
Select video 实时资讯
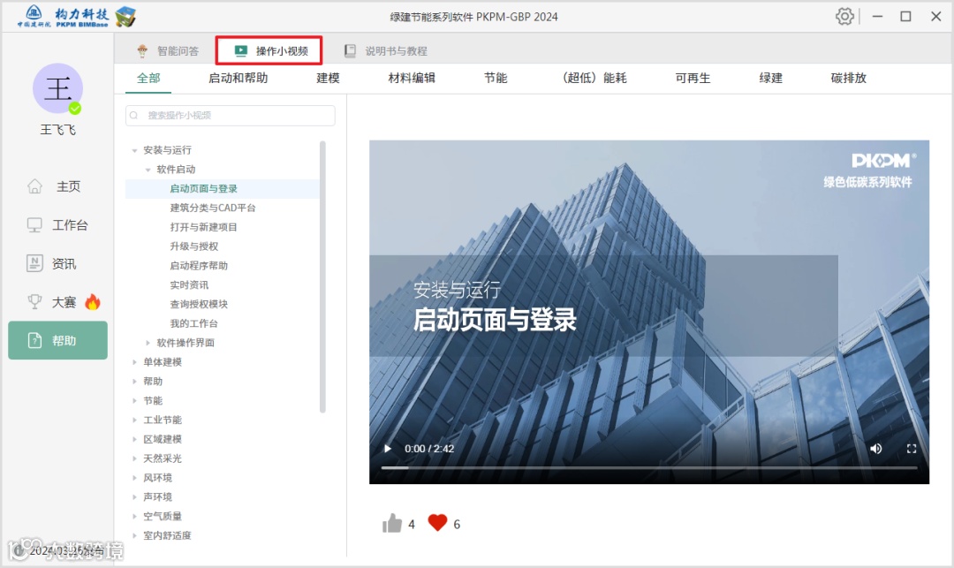189,284
